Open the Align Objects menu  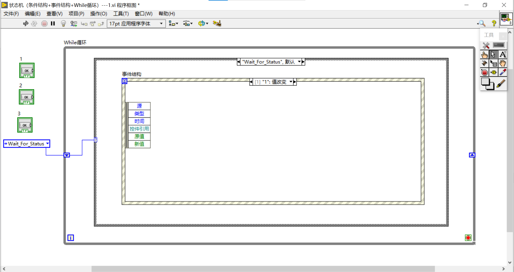(x=173, y=24)
